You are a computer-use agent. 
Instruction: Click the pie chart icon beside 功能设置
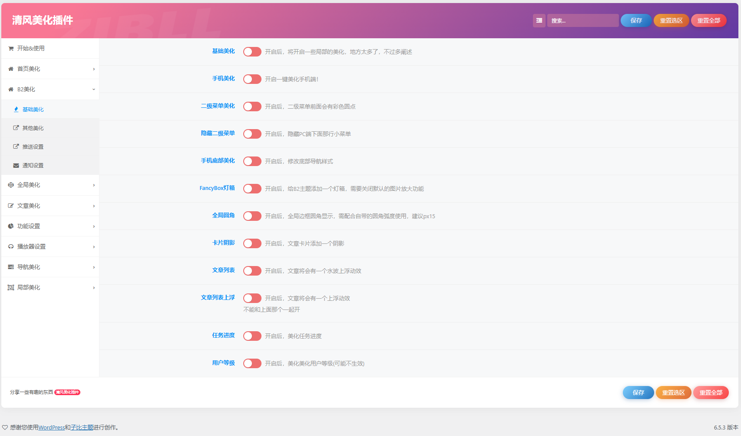tap(11, 226)
